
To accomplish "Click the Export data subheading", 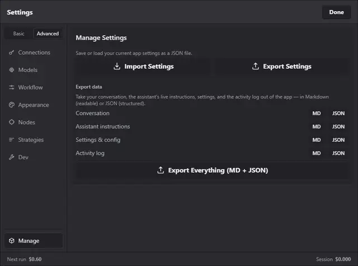I will 89,87.
